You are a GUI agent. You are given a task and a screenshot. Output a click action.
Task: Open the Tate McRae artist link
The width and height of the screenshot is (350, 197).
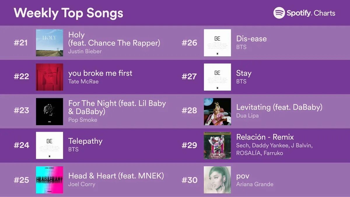coord(83,81)
